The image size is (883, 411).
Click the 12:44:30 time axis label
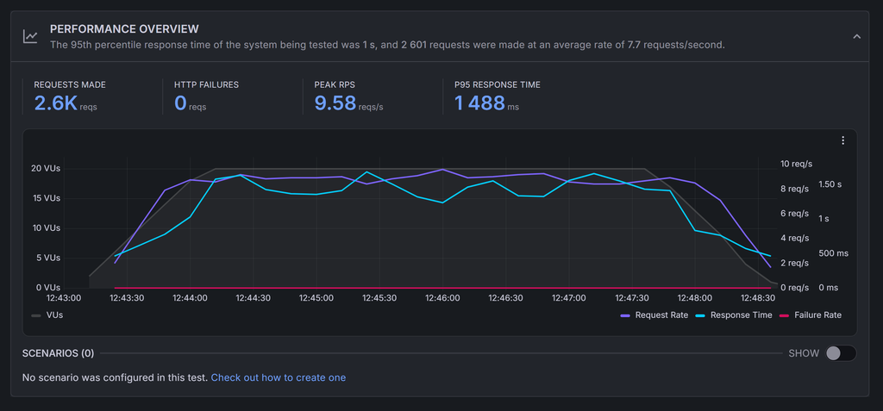click(x=253, y=298)
